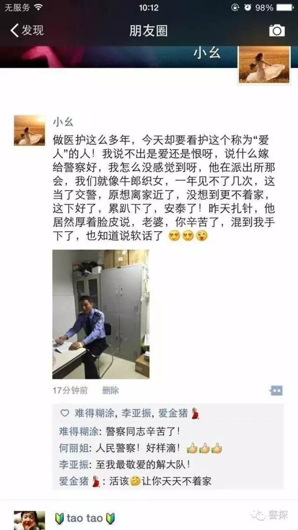Tap the camera icon to post

(277, 30)
